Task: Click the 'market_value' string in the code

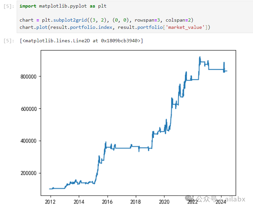Action: click(x=185, y=27)
